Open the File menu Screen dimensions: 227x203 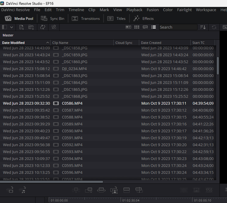[x=37, y=10]
